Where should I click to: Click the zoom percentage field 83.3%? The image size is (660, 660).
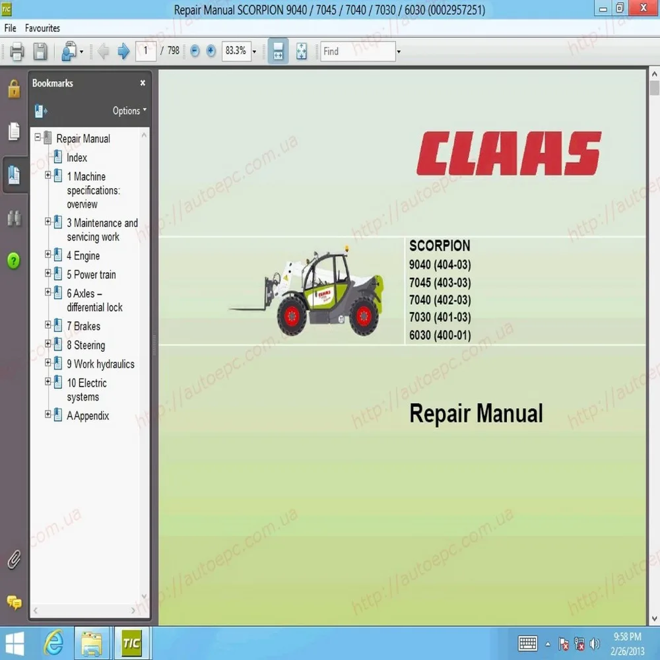tap(236, 51)
